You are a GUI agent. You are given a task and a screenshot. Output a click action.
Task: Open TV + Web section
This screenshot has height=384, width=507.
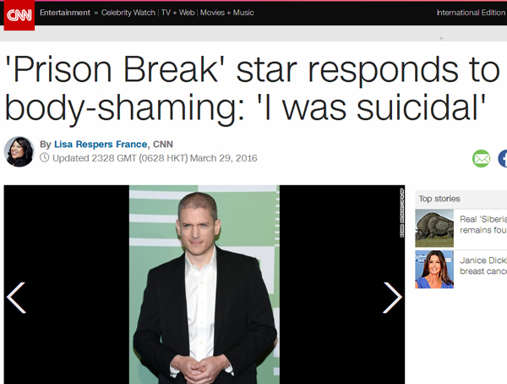click(177, 13)
